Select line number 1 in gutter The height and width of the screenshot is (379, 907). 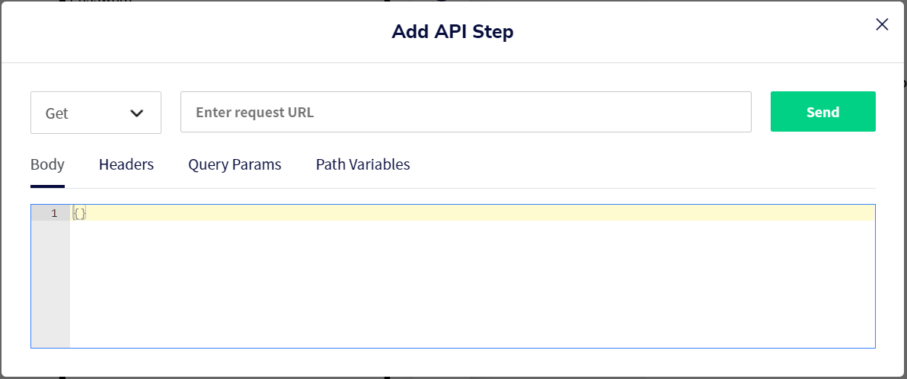pyautogui.click(x=54, y=213)
